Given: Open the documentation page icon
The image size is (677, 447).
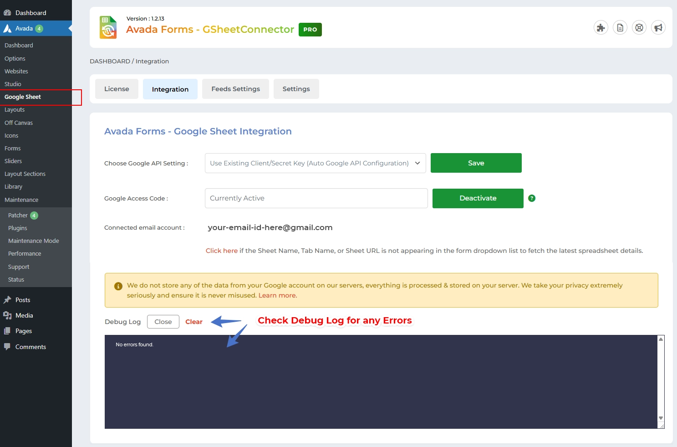Looking at the screenshot, I should [x=620, y=28].
